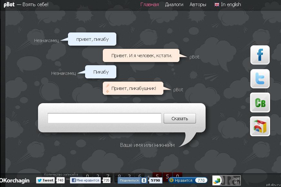The image size is (281, 187).
Task: Open the Главная menu item
Action: point(150,4)
